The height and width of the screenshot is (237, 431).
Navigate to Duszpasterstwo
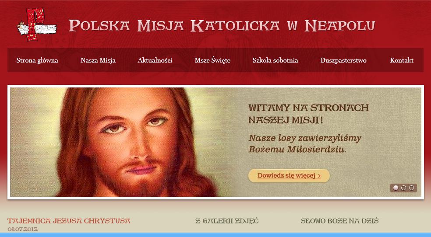343,60
